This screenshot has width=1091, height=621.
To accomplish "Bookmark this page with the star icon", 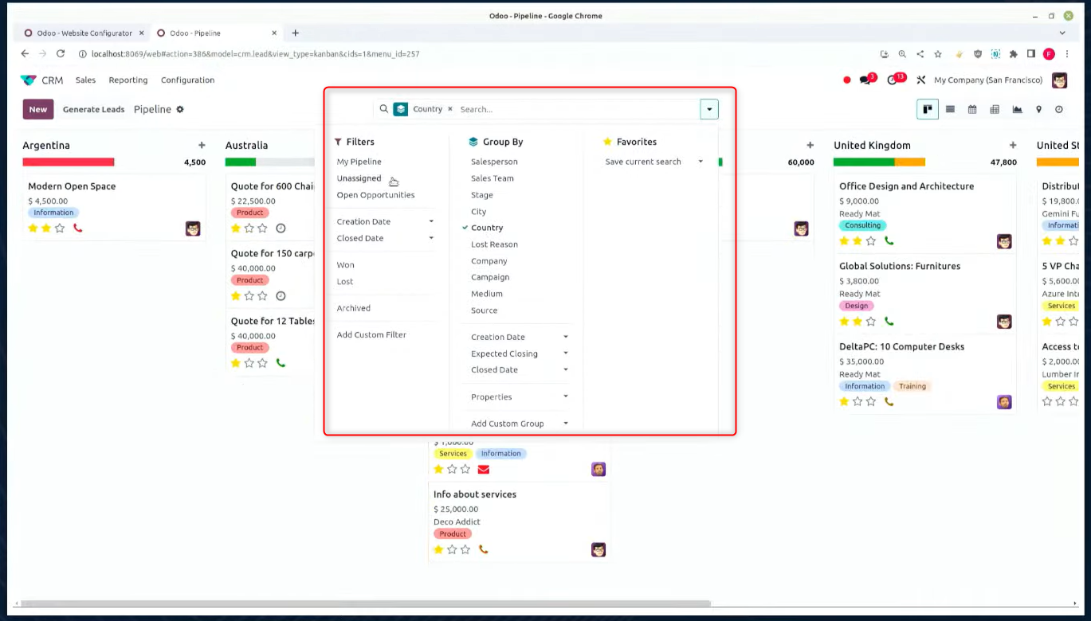I will (938, 54).
